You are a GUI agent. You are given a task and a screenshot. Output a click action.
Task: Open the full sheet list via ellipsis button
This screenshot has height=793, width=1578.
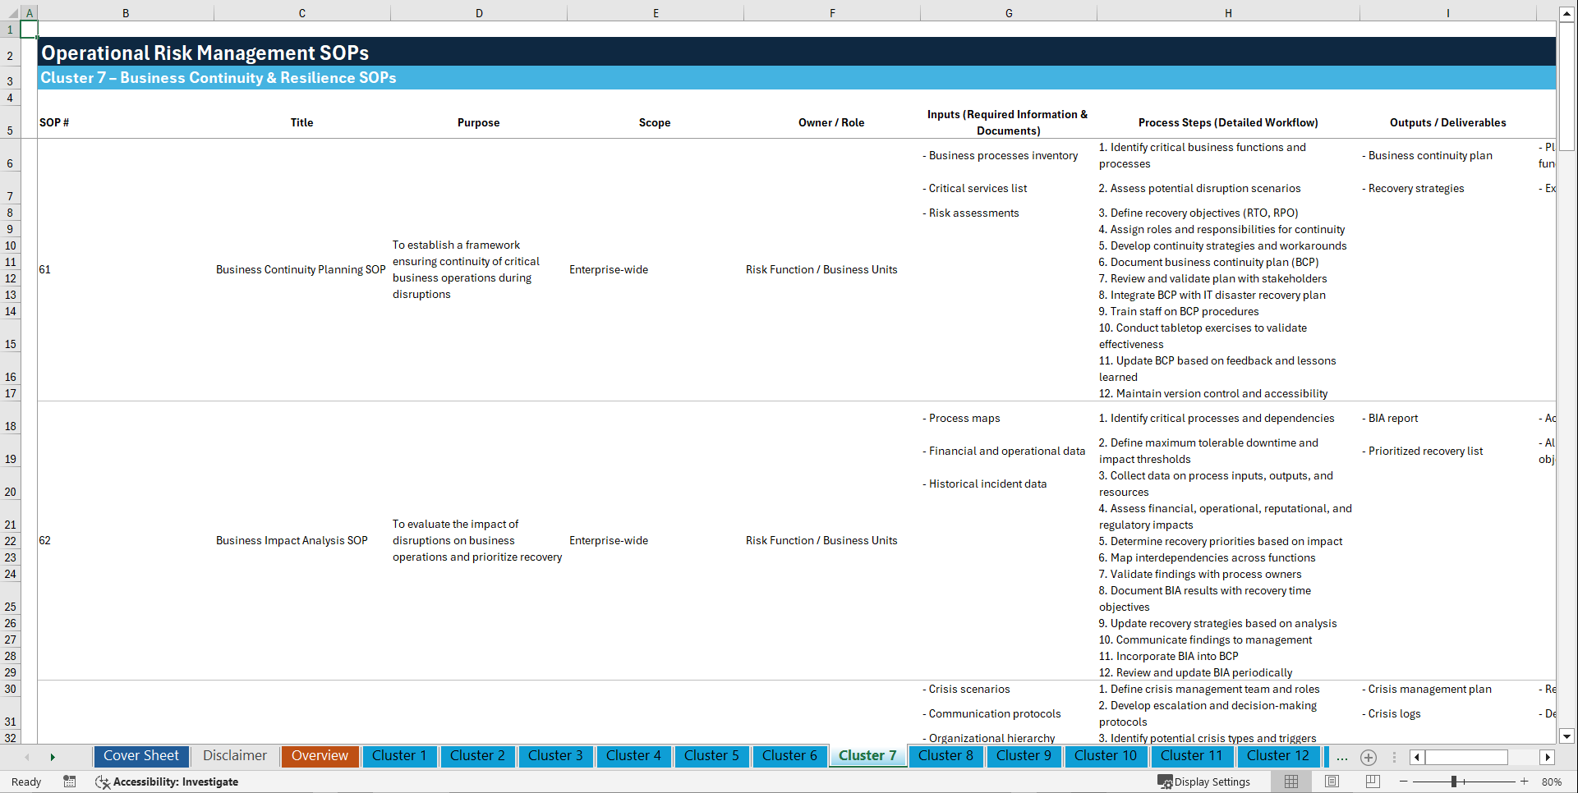coord(1342,757)
